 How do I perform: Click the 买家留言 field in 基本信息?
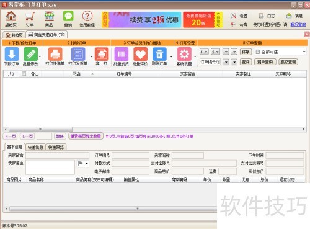point(57,155)
